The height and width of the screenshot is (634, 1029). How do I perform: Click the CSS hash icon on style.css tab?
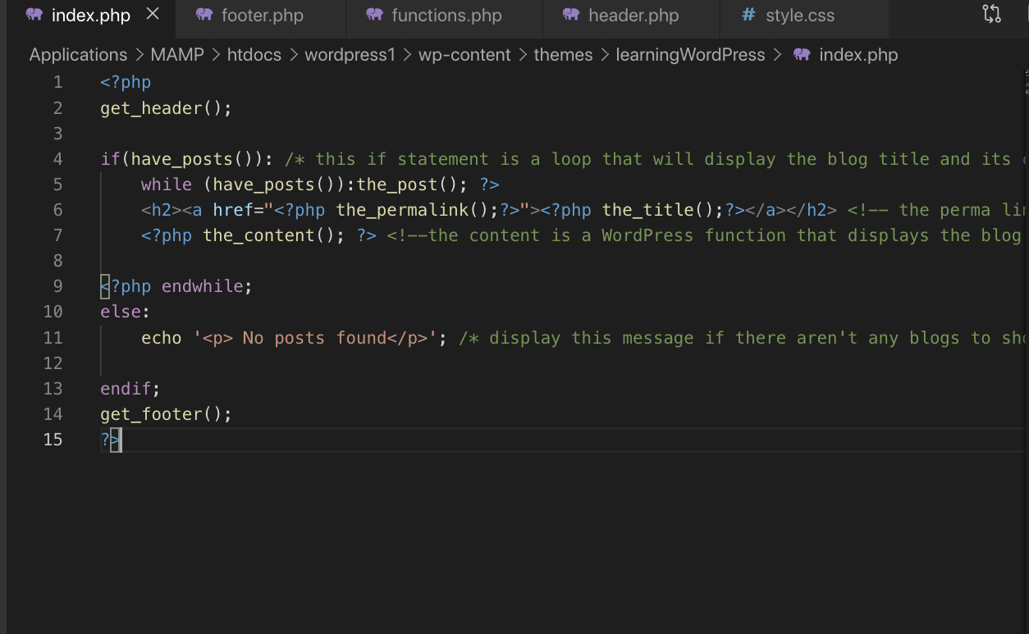(748, 15)
